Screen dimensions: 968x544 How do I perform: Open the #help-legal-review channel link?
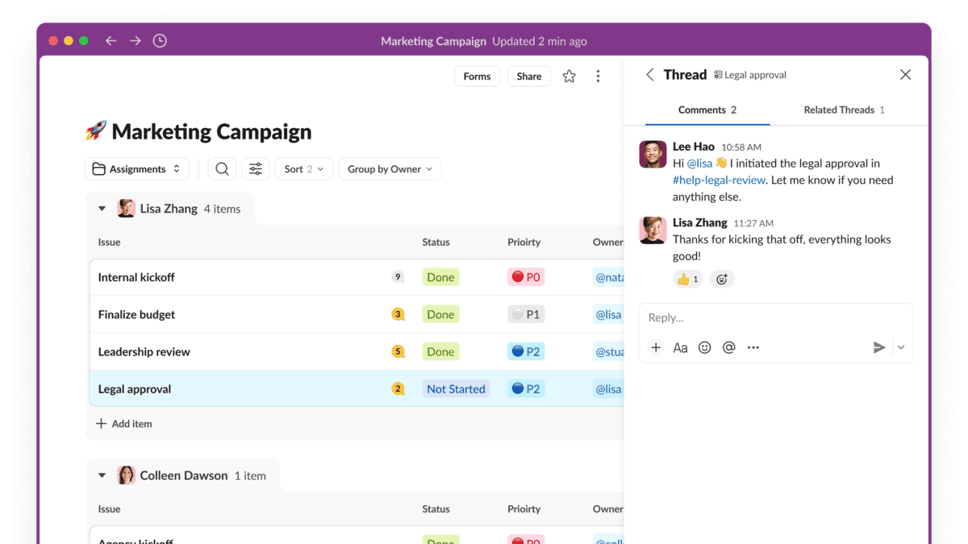click(720, 180)
